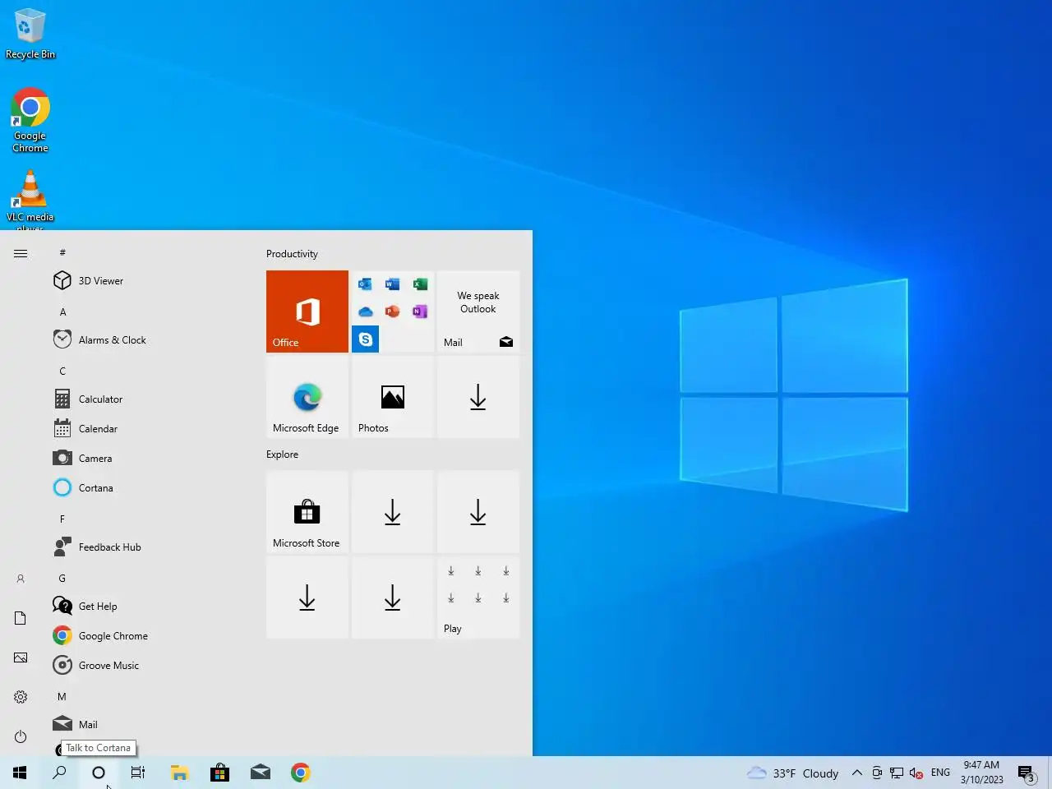Open the Office tile

click(x=307, y=311)
